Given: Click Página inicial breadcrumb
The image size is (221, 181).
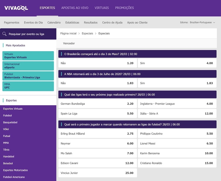Looking at the screenshot, I should point(68,33).
